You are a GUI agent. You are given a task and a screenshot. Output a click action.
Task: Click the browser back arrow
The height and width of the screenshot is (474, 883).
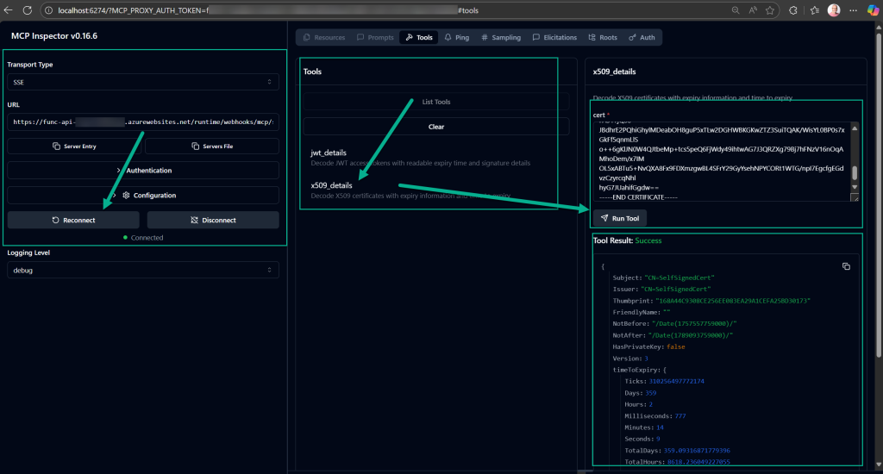coord(9,10)
